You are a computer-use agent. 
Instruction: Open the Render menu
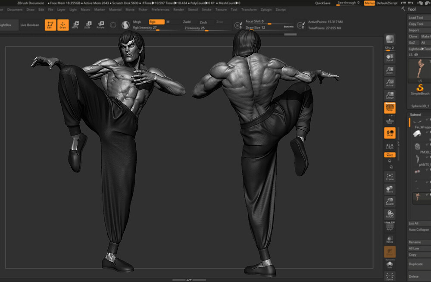(x=179, y=9)
